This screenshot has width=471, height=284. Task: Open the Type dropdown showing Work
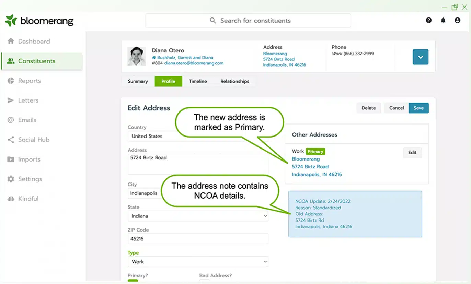pyautogui.click(x=198, y=261)
